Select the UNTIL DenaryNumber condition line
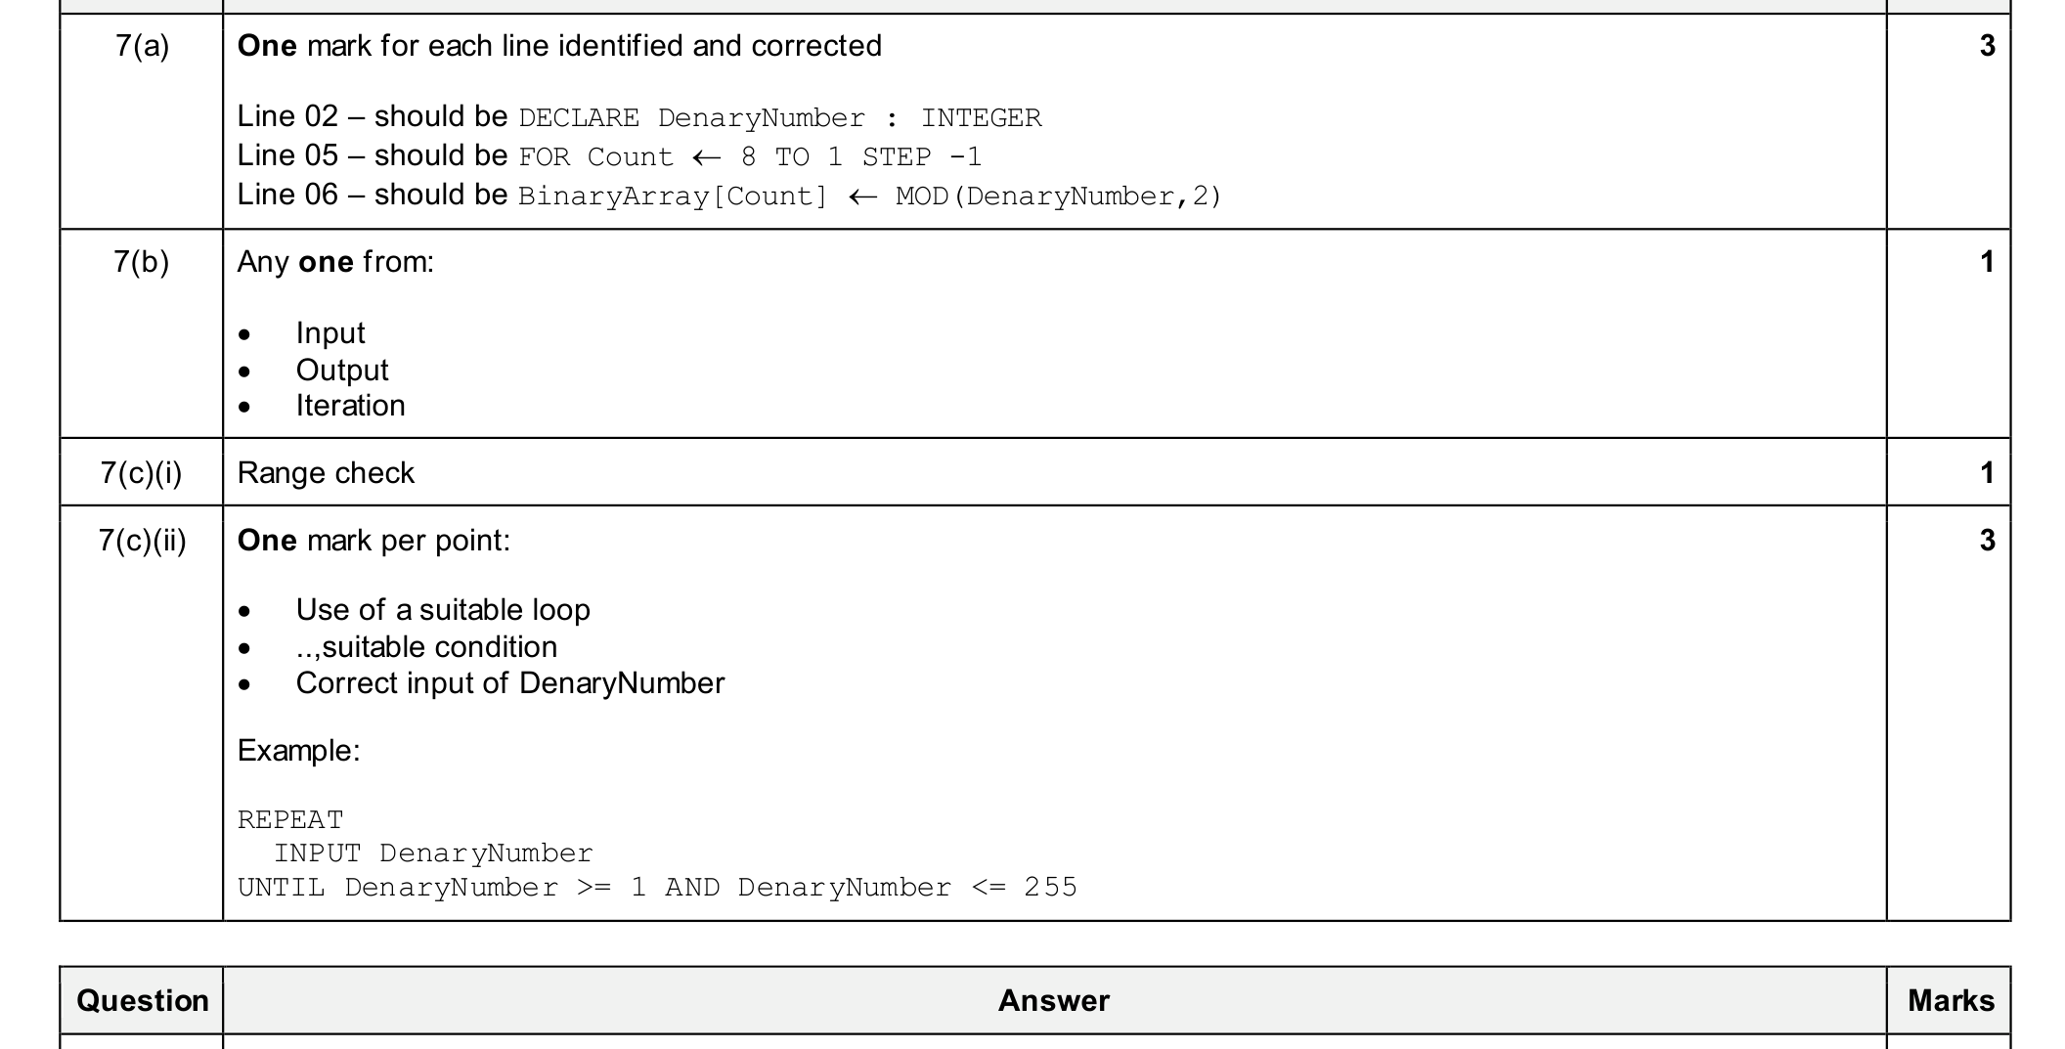Image resolution: width=2065 pixels, height=1049 pixels. click(657, 888)
